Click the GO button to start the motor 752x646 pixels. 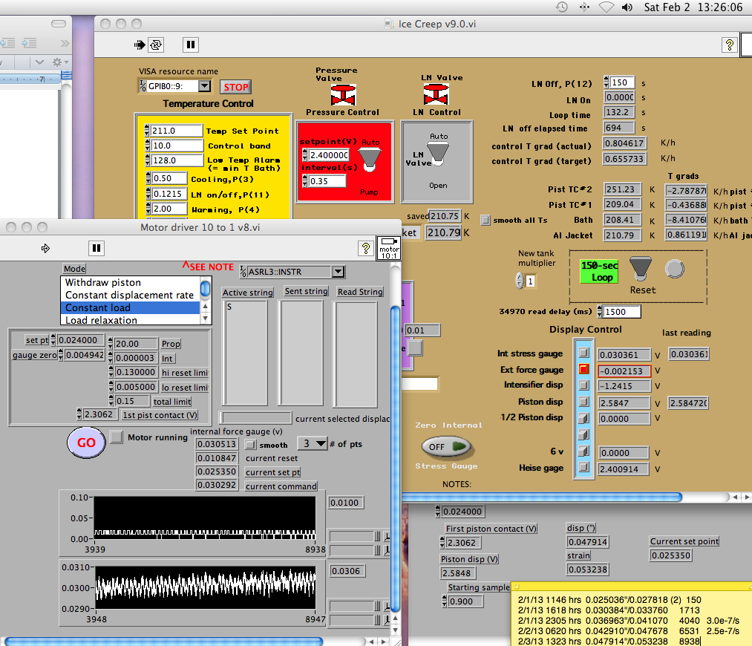coord(86,443)
